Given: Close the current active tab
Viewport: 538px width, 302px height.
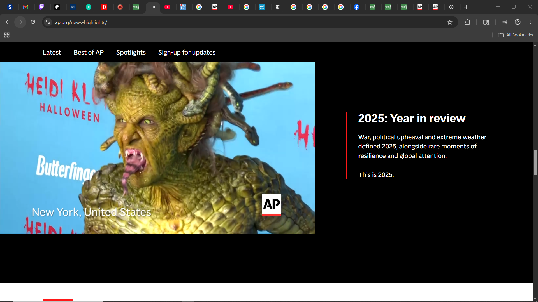Looking at the screenshot, I should pos(154,7).
